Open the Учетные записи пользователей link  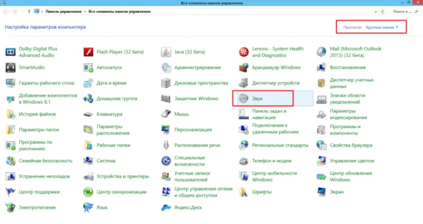coord(192,177)
